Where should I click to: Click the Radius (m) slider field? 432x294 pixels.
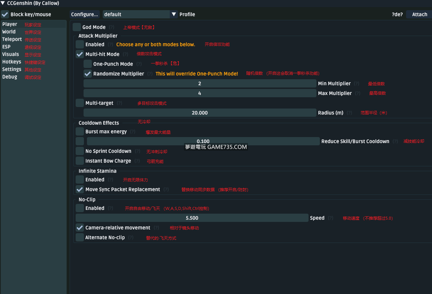(x=199, y=113)
